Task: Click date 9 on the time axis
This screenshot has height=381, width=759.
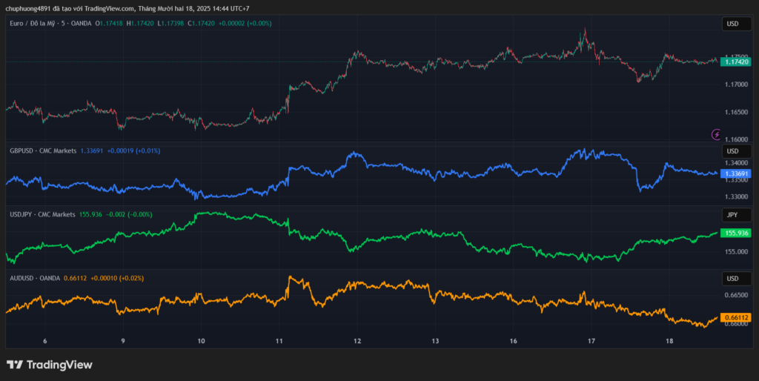Action: click(123, 342)
